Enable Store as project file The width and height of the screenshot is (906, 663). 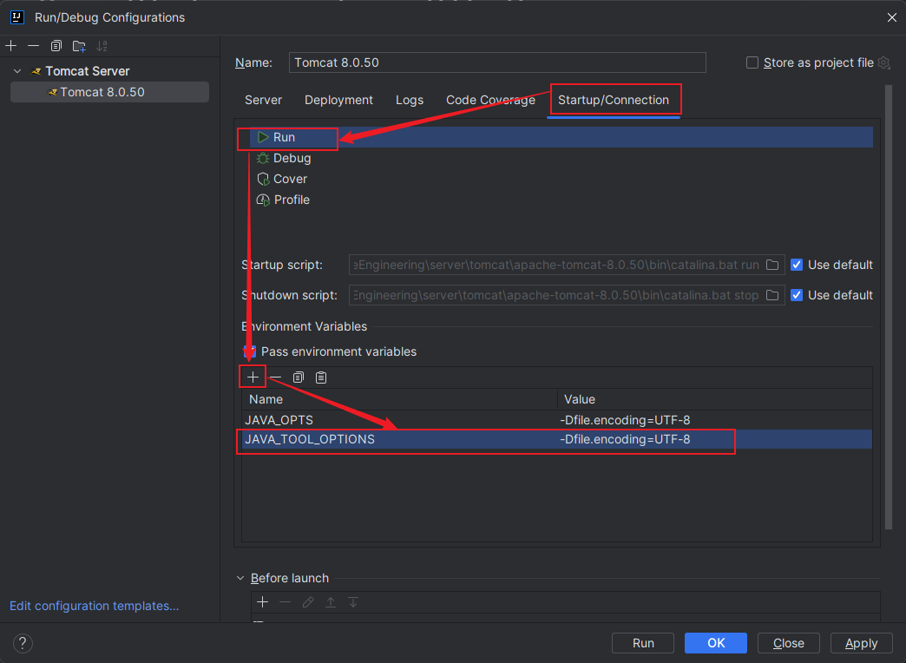click(x=752, y=62)
